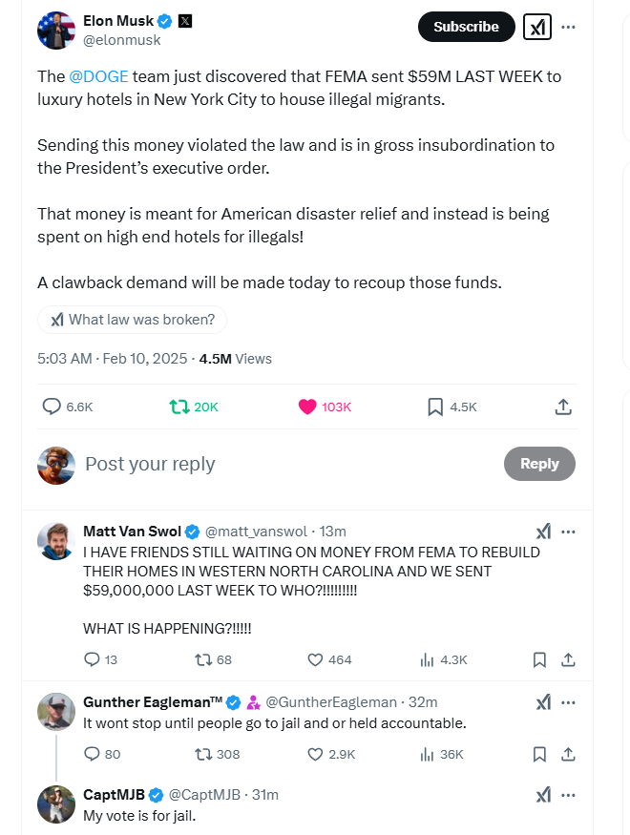Click the "What law was broken?" Grok suggestion
The height and width of the screenshot is (835, 630).
point(132,320)
